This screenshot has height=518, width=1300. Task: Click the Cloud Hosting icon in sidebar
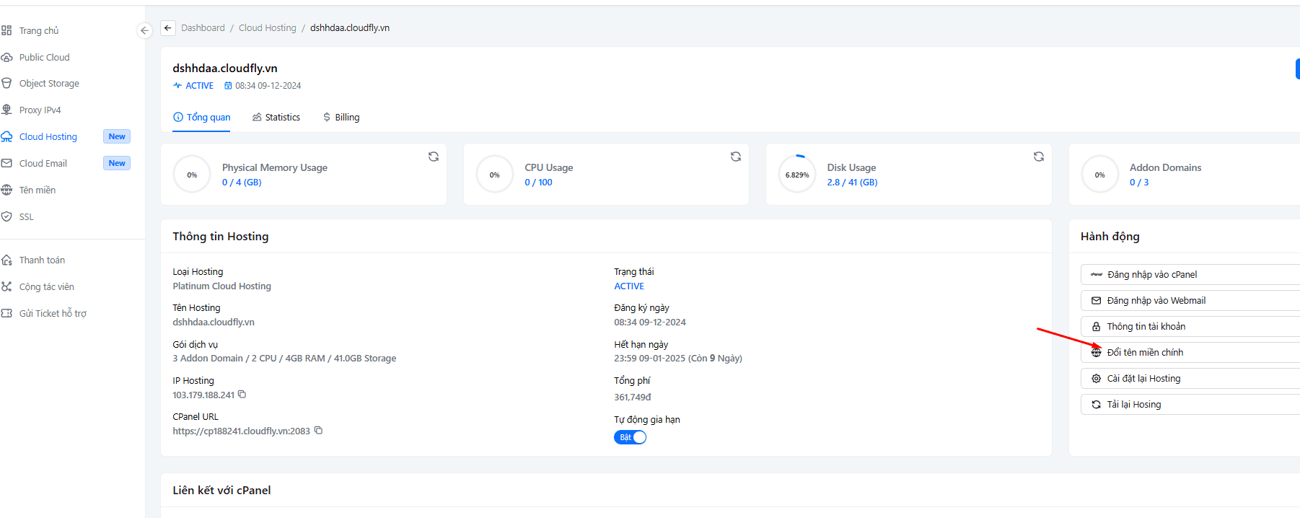6,136
